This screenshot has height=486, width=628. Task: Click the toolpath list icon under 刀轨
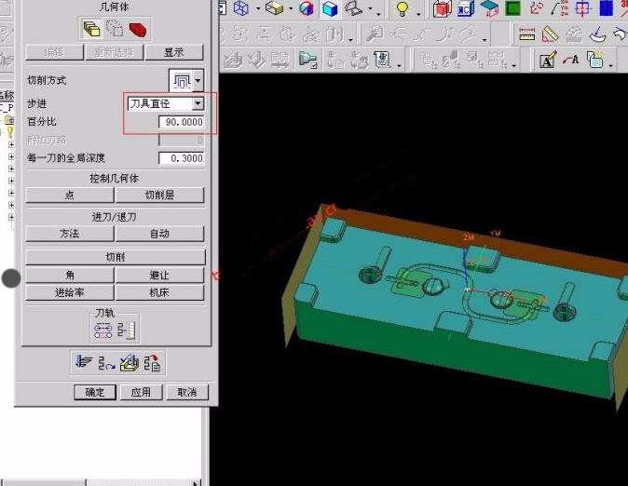[127, 331]
